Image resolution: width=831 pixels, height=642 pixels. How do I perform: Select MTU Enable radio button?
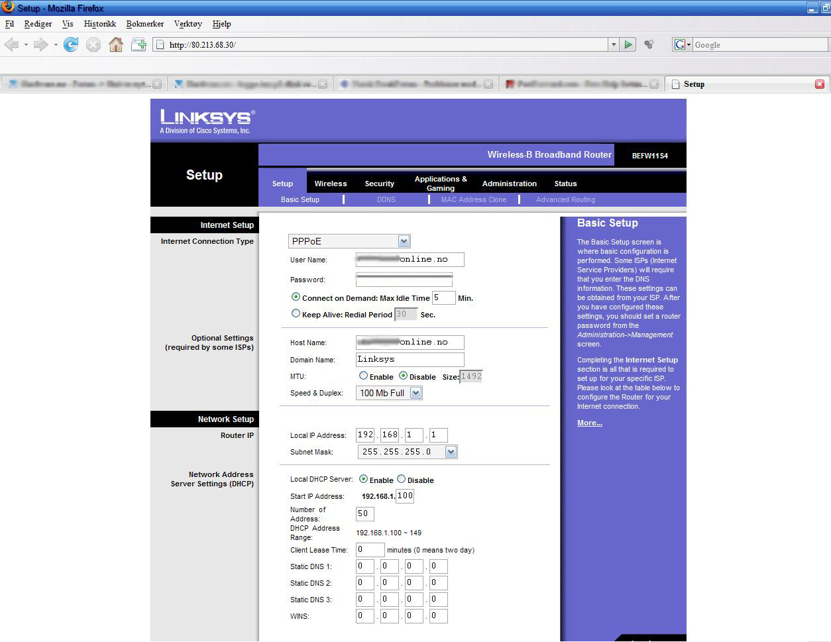click(363, 376)
